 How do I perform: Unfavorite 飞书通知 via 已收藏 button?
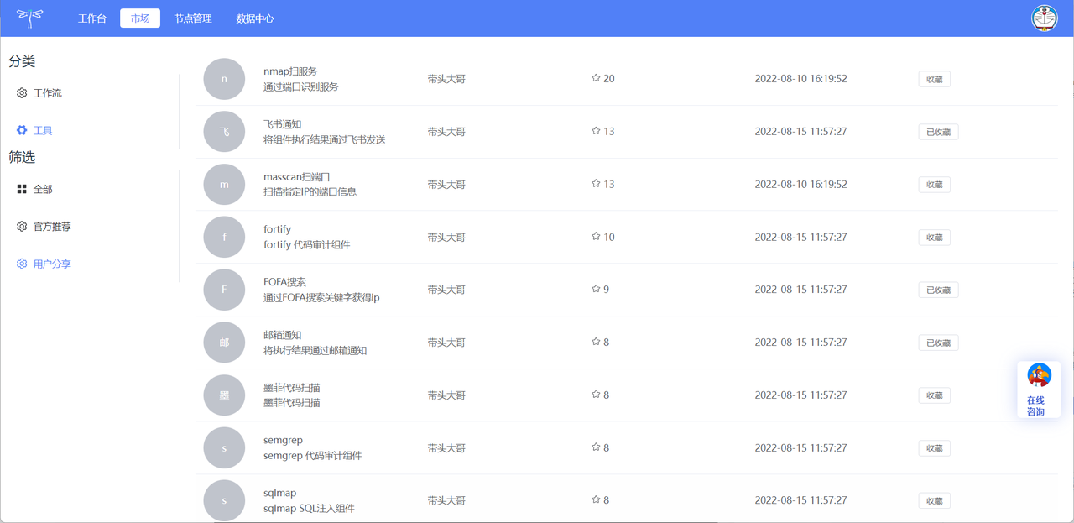tap(938, 132)
